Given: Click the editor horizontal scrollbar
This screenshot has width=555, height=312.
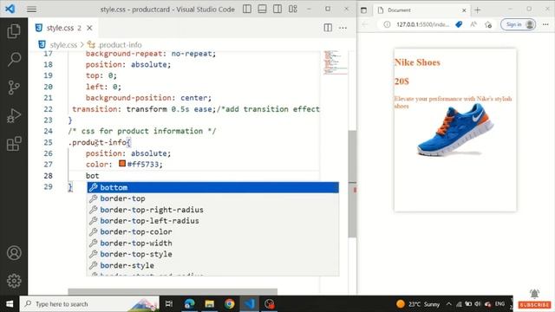Looking at the screenshot, I should 173,292.
